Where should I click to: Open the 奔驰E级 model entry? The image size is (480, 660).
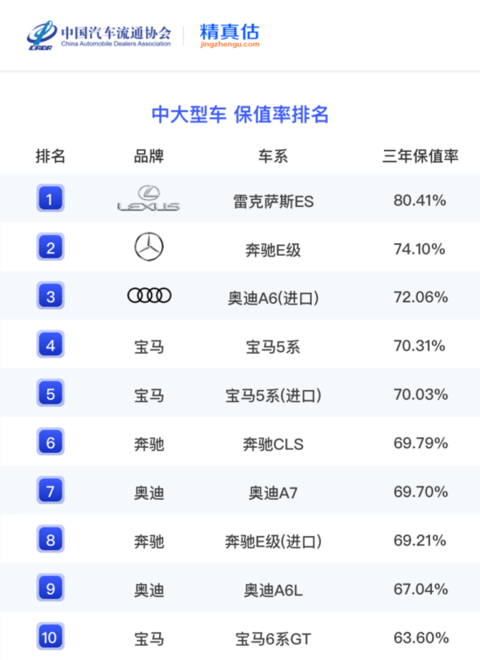(x=273, y=250)
